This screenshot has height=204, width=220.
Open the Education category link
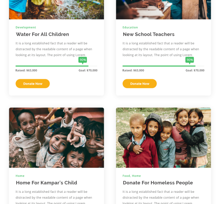[x=130, y=27]
